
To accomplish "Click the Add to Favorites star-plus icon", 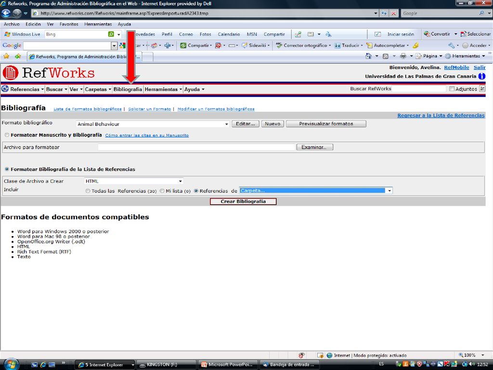I will coord(18,56).
